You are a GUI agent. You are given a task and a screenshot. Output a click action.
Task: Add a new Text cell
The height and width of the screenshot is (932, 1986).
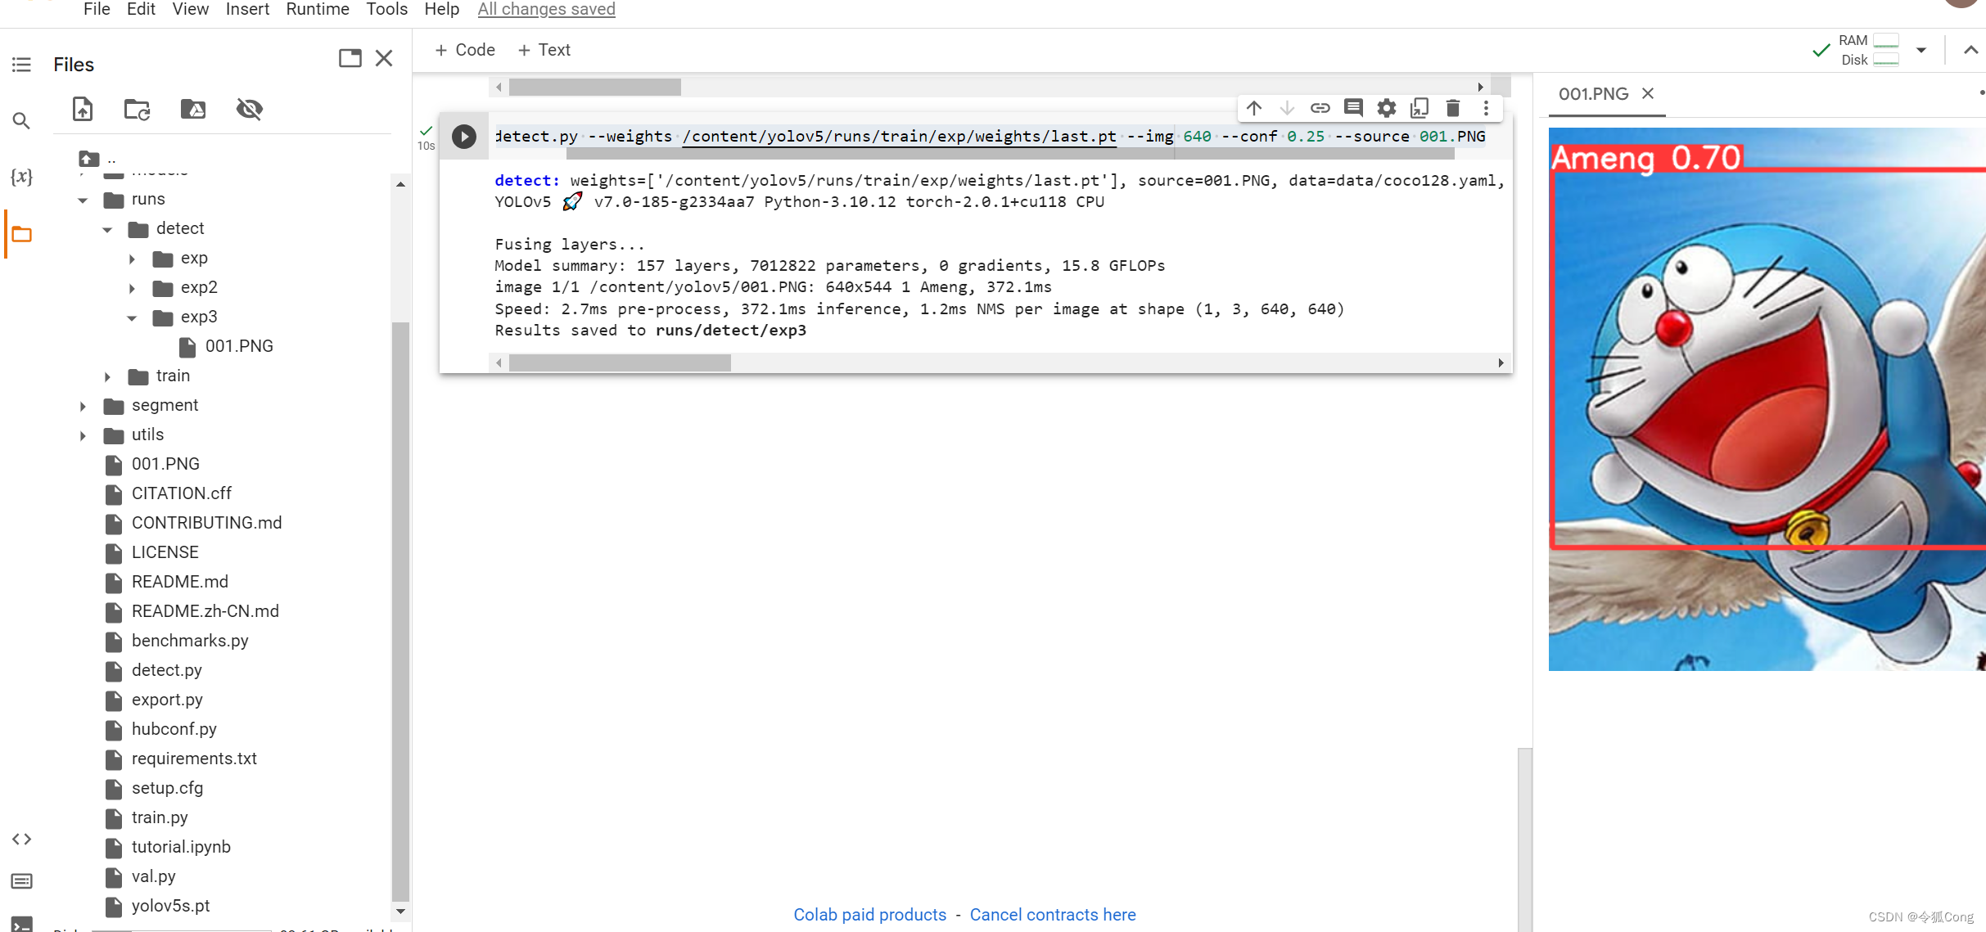[x=544, y=50]
